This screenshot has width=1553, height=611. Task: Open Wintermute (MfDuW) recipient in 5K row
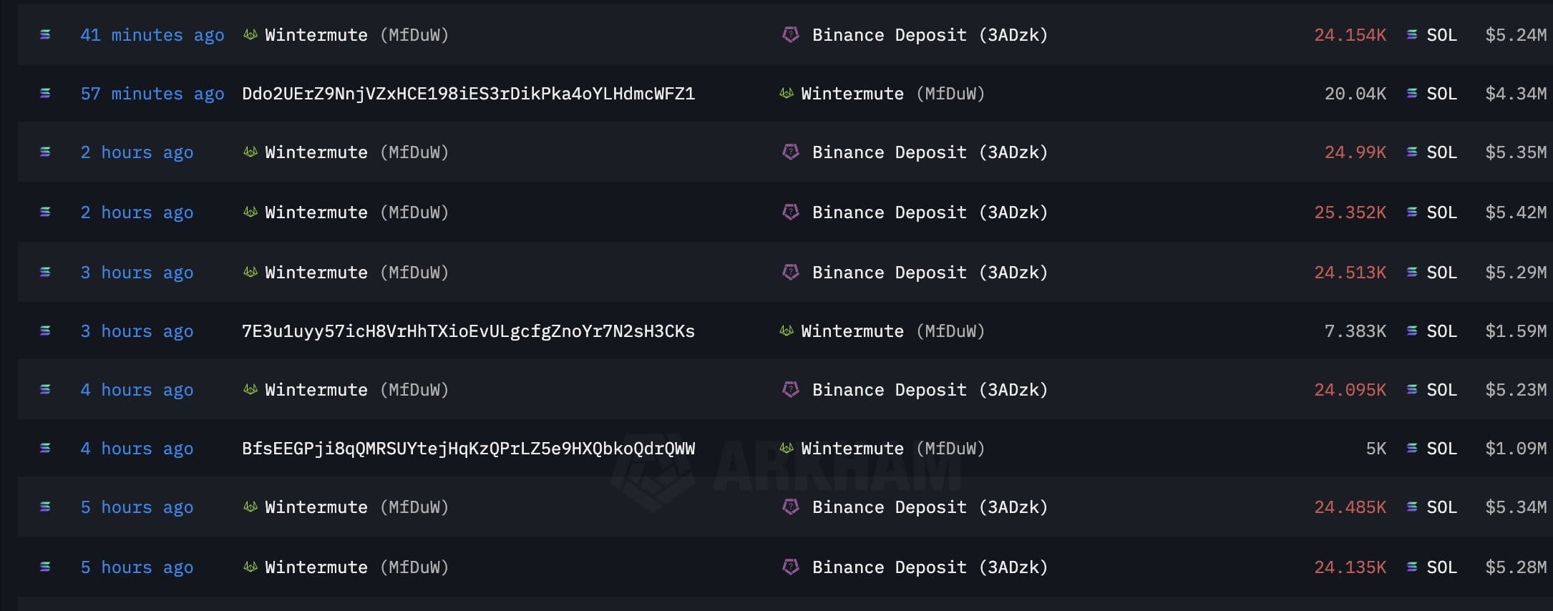[892, 449]
